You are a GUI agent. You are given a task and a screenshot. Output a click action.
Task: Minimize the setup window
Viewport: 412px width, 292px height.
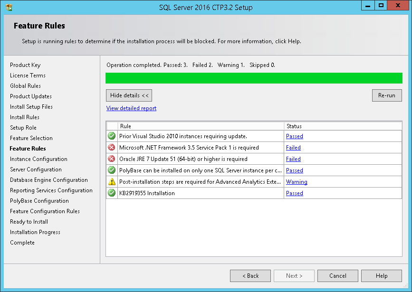(x=368, y=5)
